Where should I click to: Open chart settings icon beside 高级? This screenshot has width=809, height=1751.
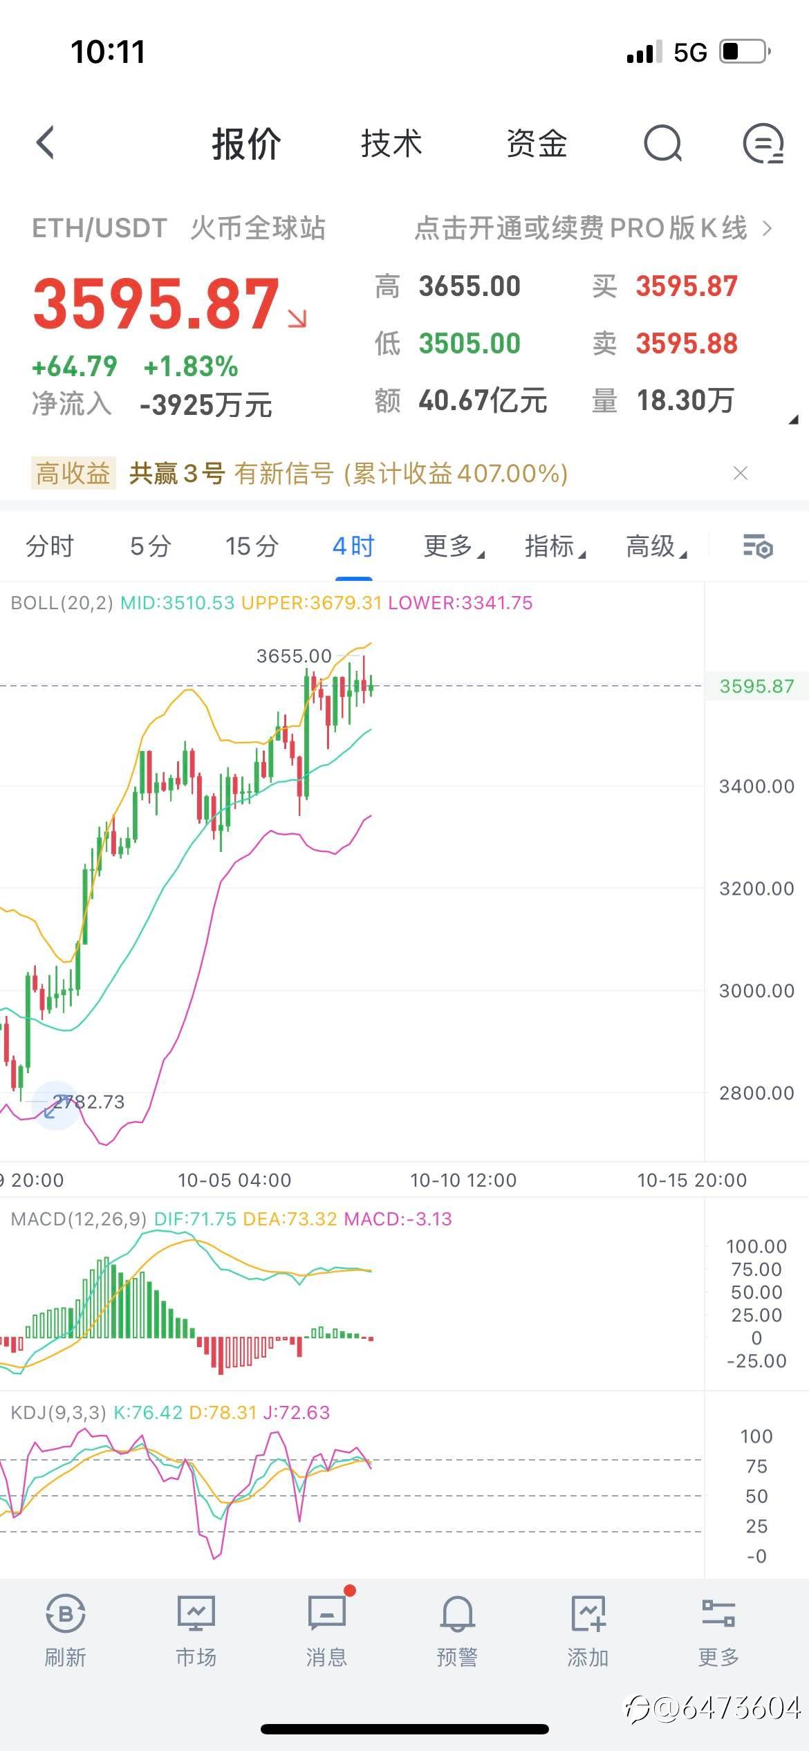point(758,546)
